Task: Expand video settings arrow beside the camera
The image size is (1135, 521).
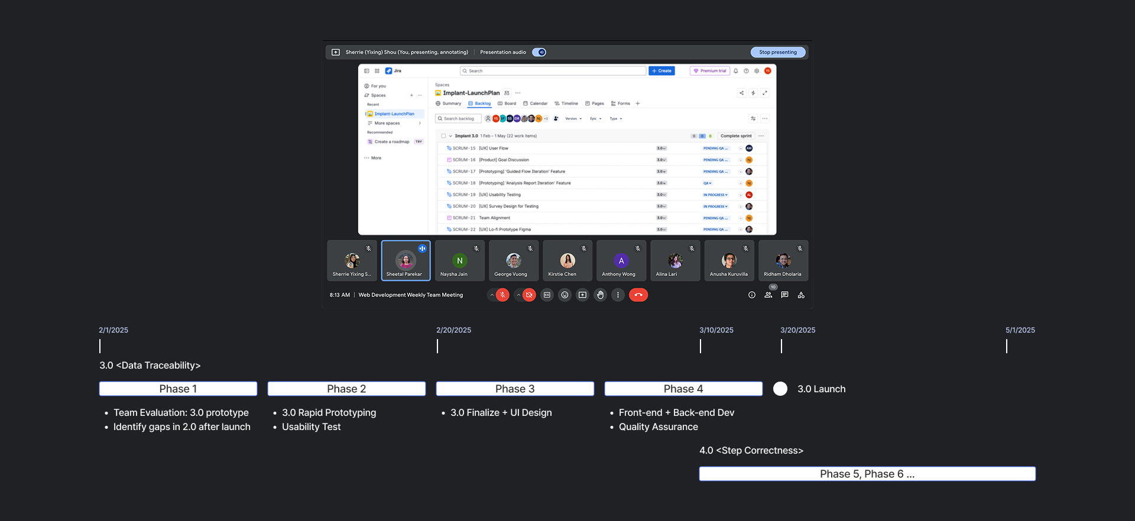Action: pos(518,295)
